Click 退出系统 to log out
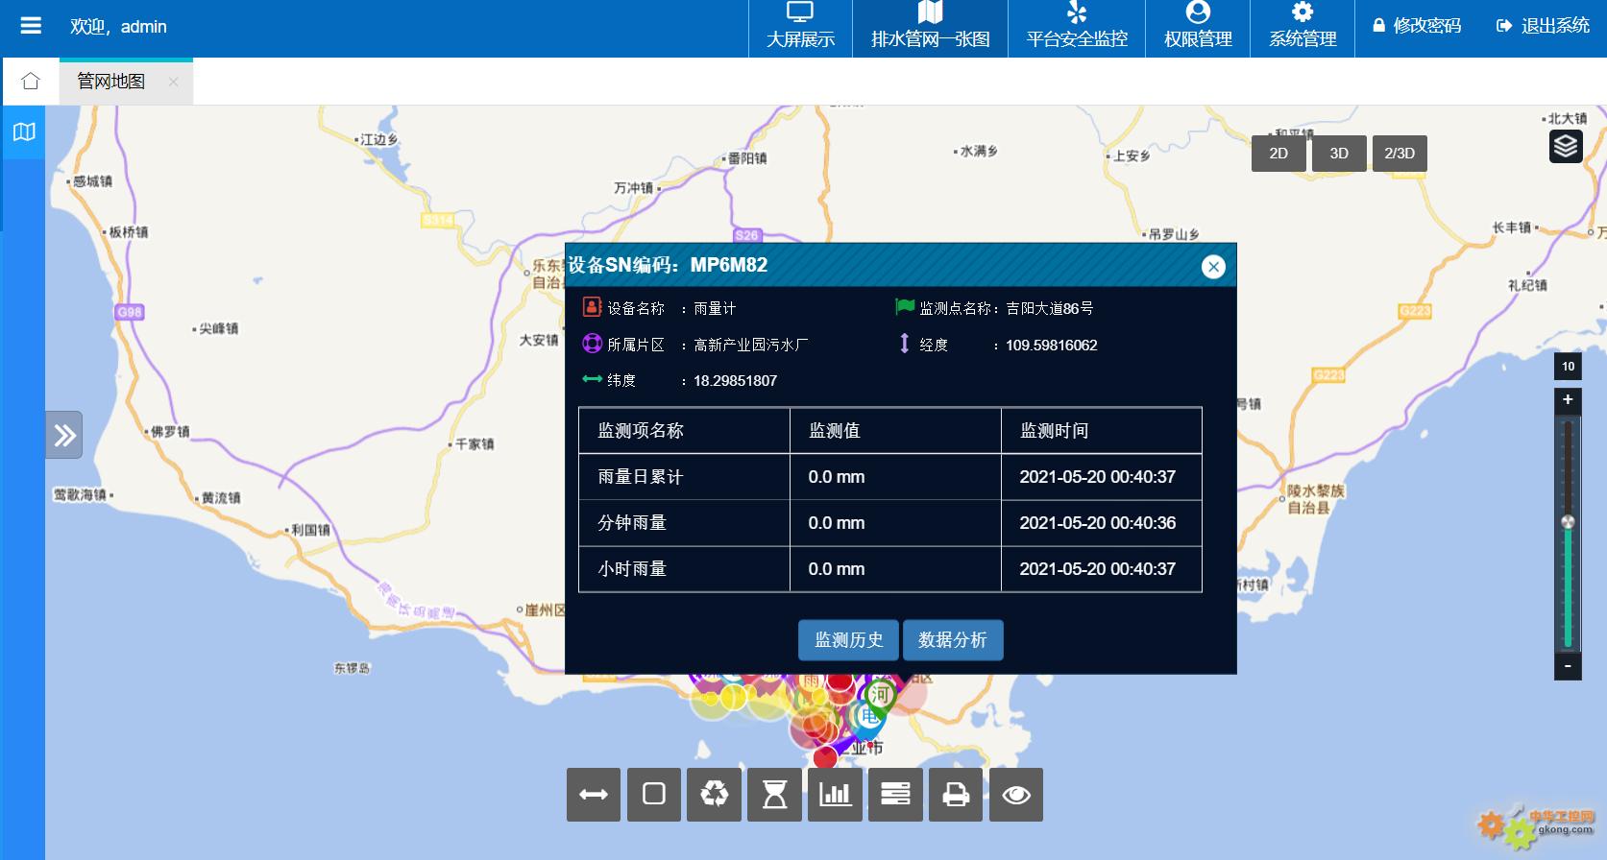 point(1543,26)
